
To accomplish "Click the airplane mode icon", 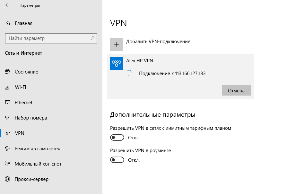I will tap(7, 149).
